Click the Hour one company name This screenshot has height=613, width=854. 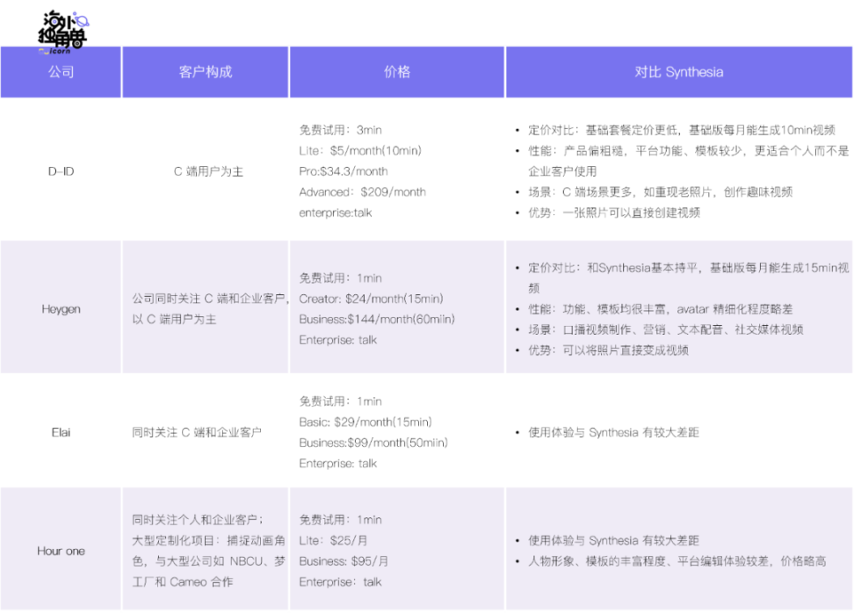click(61, 551)
